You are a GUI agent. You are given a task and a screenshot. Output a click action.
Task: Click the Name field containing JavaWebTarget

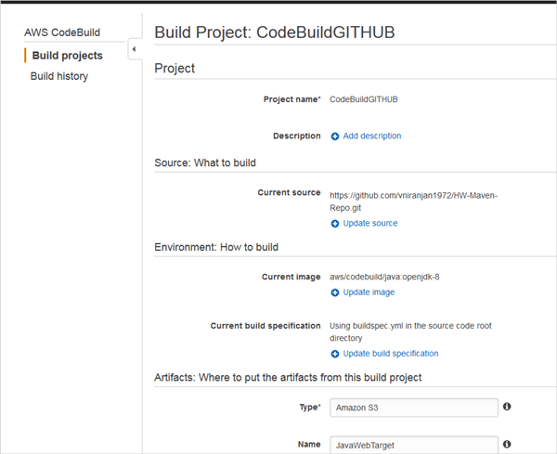(x=414, y=445)
